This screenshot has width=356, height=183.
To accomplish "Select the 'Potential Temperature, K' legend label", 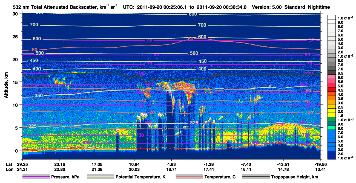I will pyautogui.click(x=141, y=177).
